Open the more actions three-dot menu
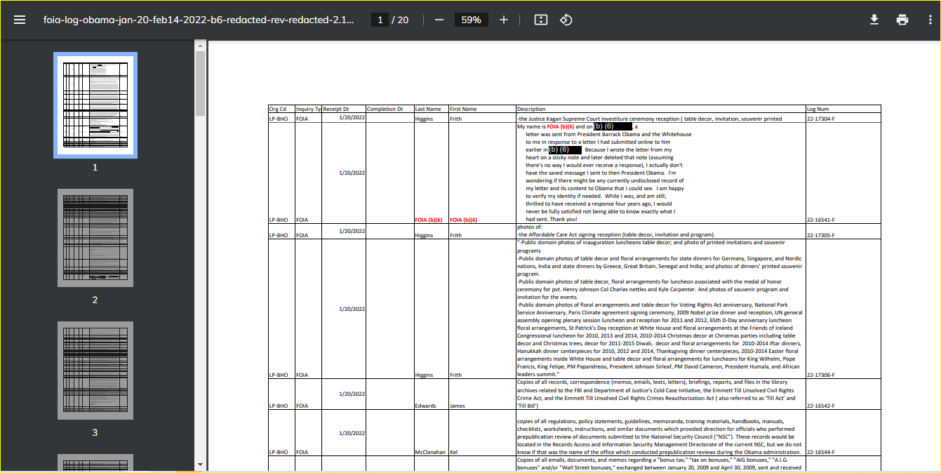The height and width of the screenshot is (473, 941). (929, 20)
